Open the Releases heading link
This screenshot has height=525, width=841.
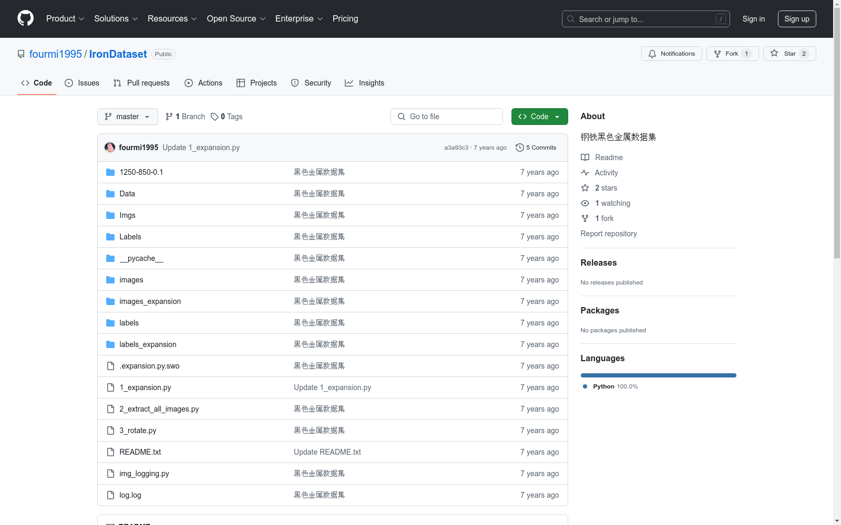(x=599, y=262)
